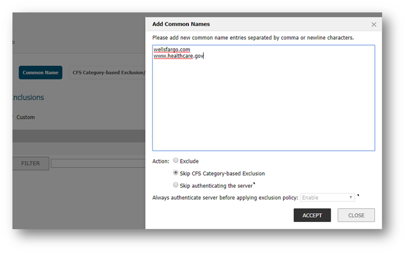This screenshot has width=407, height=254.
Task: Click the info mark beside the Enable dropdown
Action: [x=358, y=195]
